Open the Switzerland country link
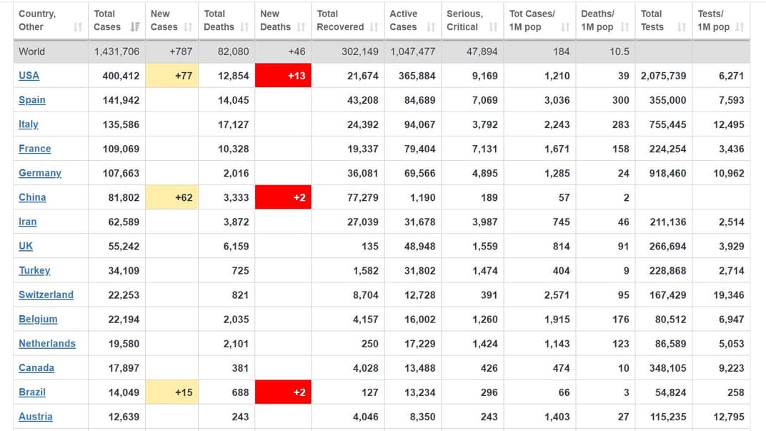This screenshot has height=431, width=766. click(46, 295)
